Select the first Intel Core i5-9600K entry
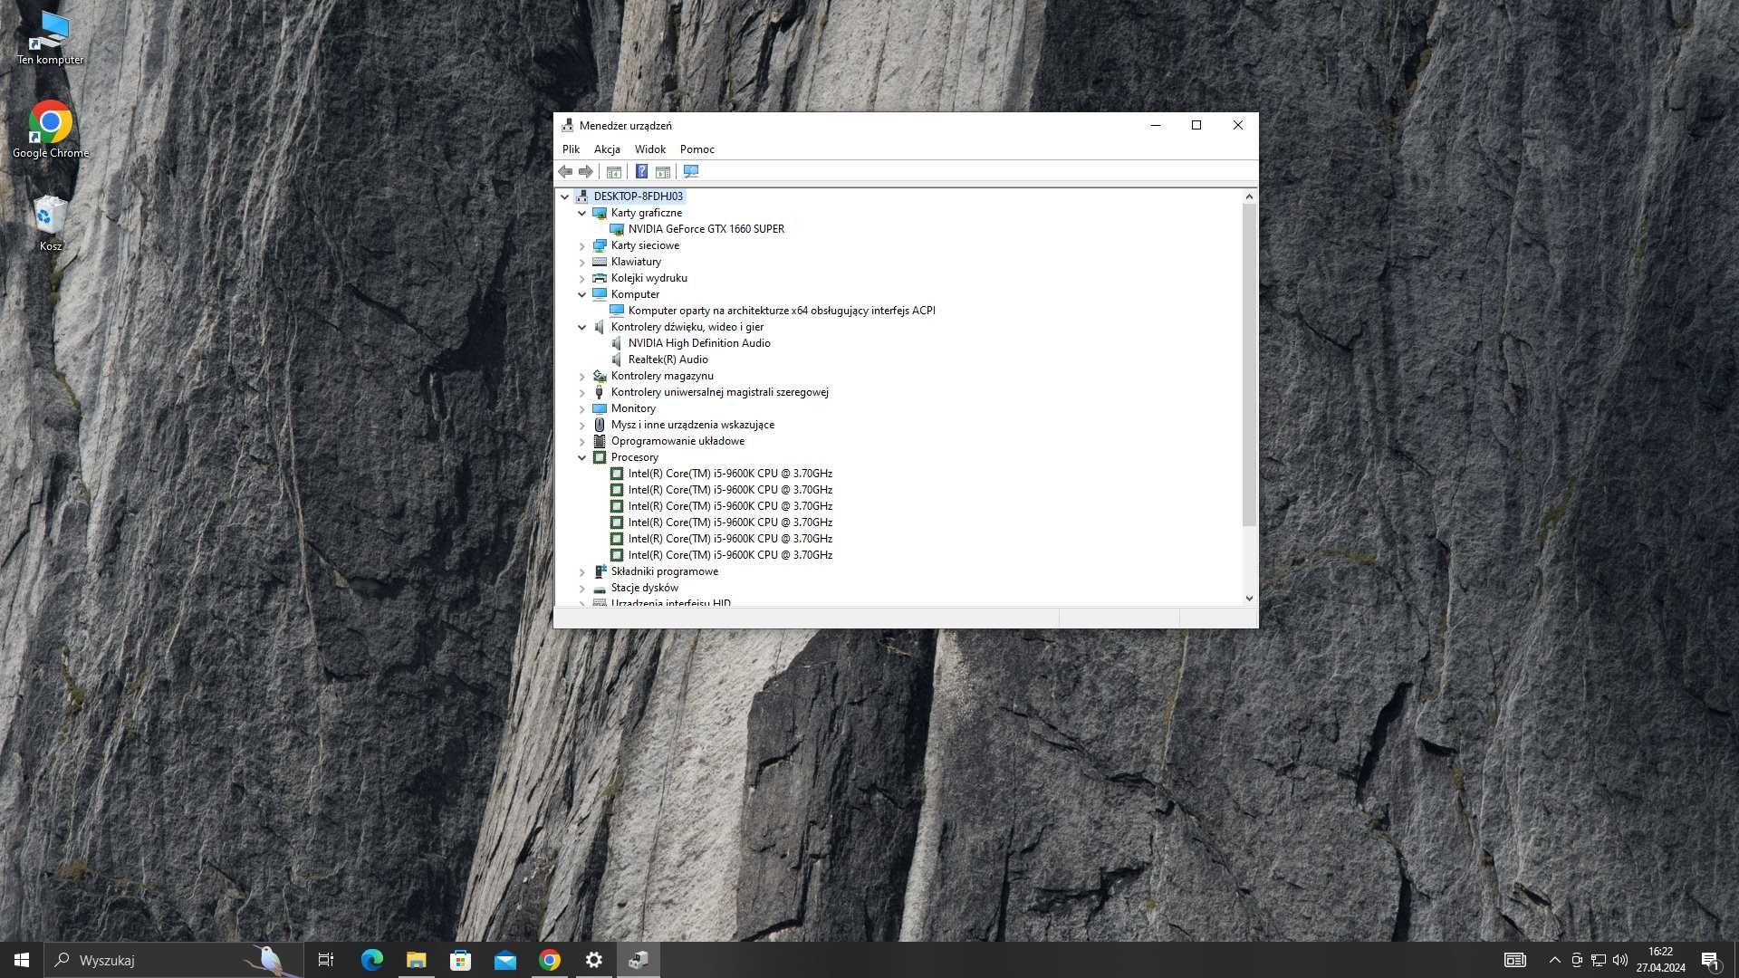 click(x=730, y=474)
